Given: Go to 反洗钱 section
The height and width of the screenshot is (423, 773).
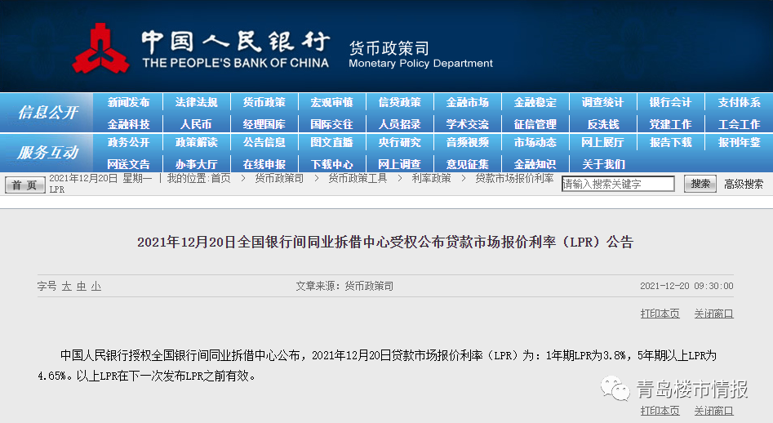Looking at the screenshot, I should pos(603,124).
